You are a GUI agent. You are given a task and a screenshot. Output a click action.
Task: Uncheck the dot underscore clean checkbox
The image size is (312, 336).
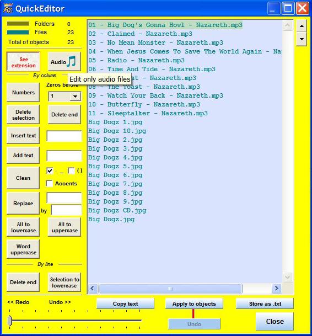pos(50,171)
